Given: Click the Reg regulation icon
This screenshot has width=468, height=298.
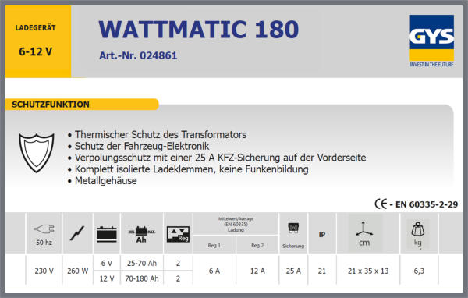Looking at the screenshot, I should [x=178, y=234].
